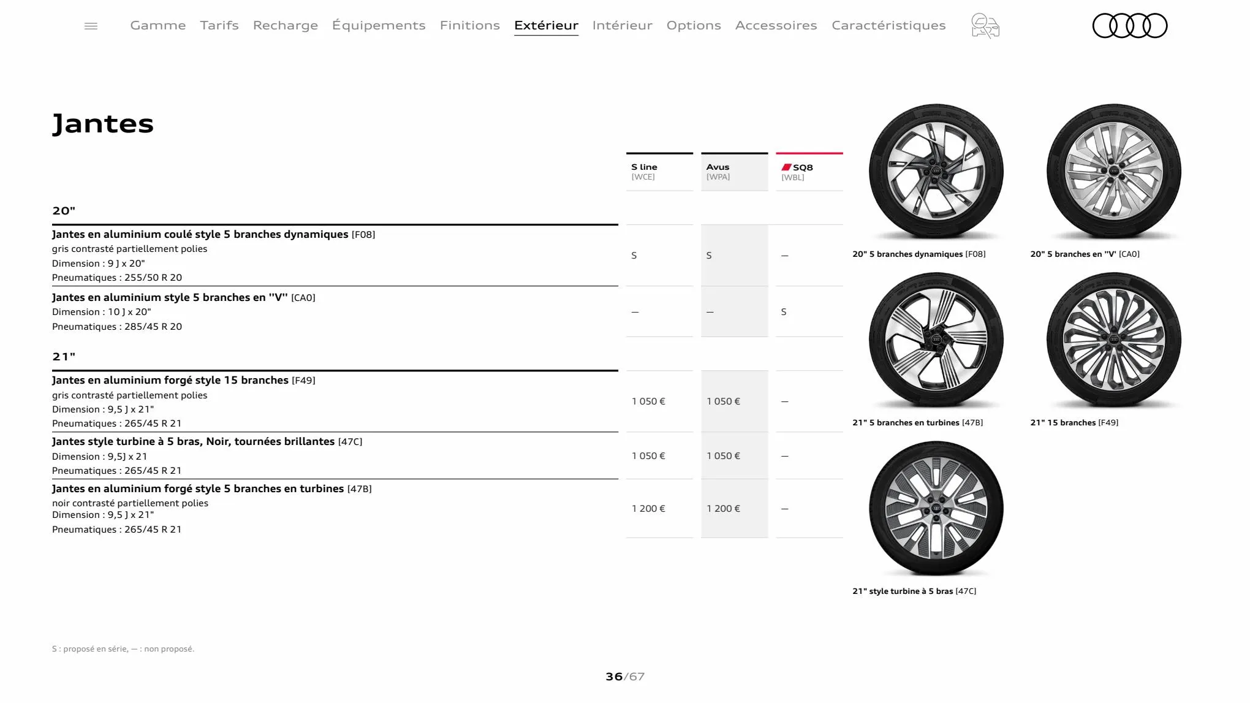Click the 'Dimension : 9 J x 20"' text
Screen dimensions: 1250x703
click(99, 264)
